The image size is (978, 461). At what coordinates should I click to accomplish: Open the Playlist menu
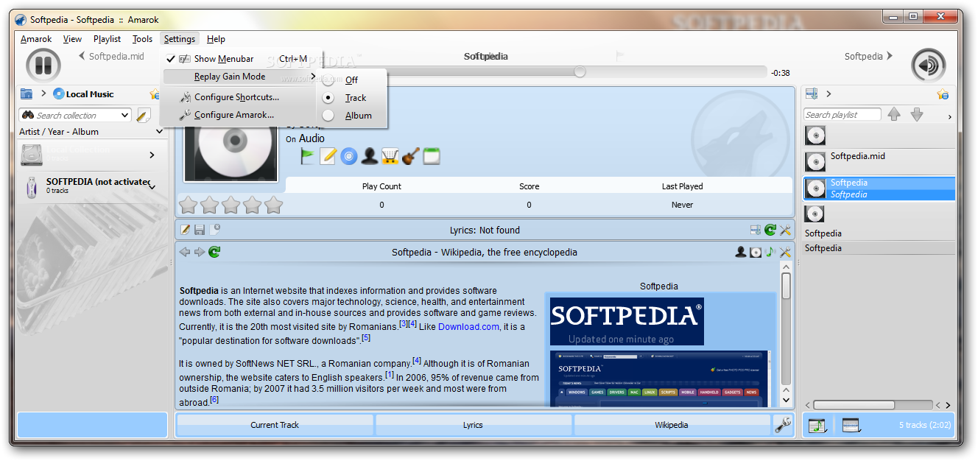[107, 39]
